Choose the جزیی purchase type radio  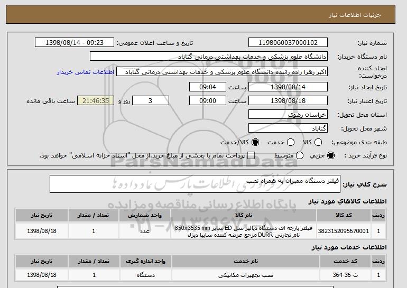click(x=331, y=155)
